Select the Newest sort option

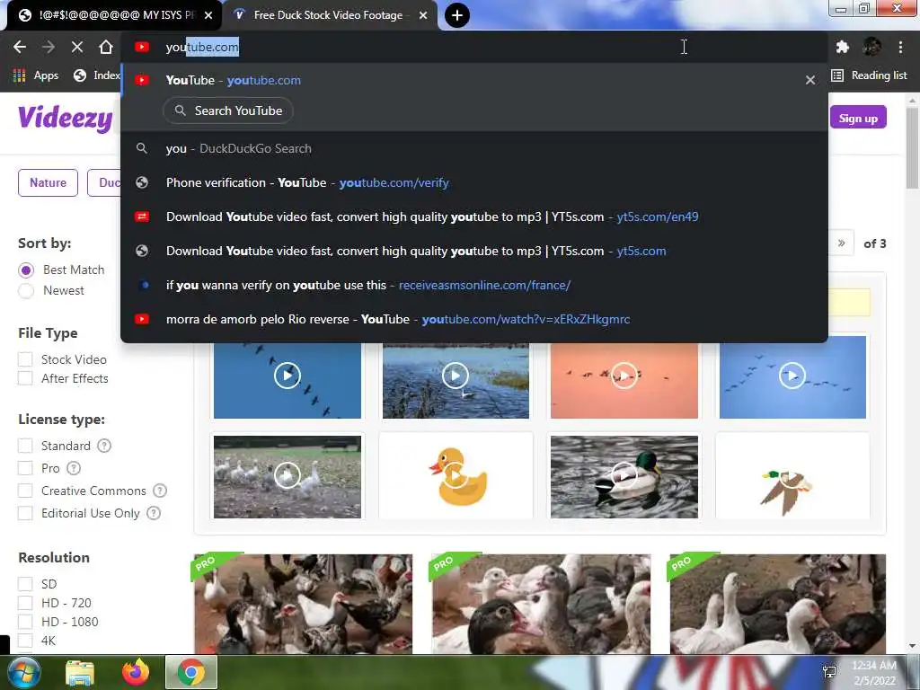pyautogui.click(x=26, y=291)
